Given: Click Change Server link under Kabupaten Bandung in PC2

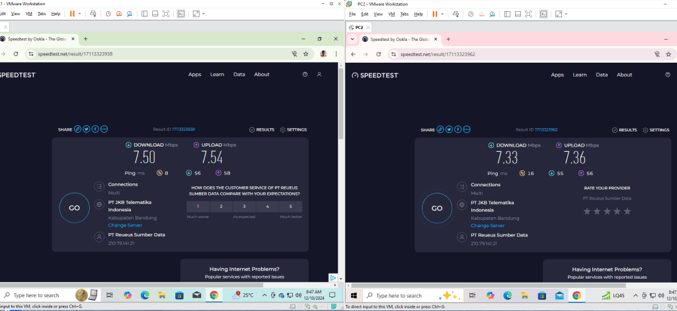Looking at the screenshot, I should 488,225.
